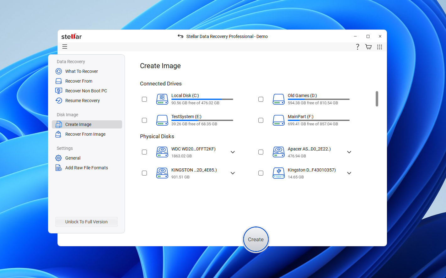Open Add Raw File Formats item
The image size is (446, 278).
(x=87, y=168)
